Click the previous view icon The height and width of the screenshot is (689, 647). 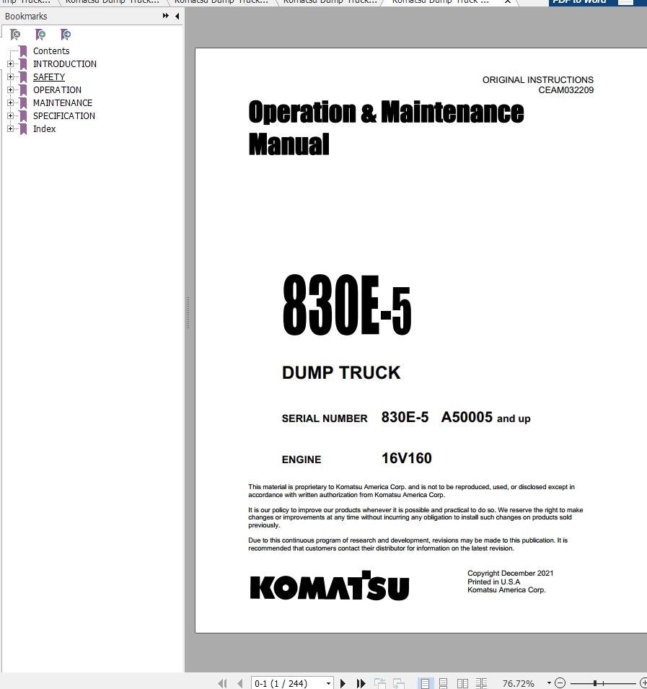(x=380, y=683)
